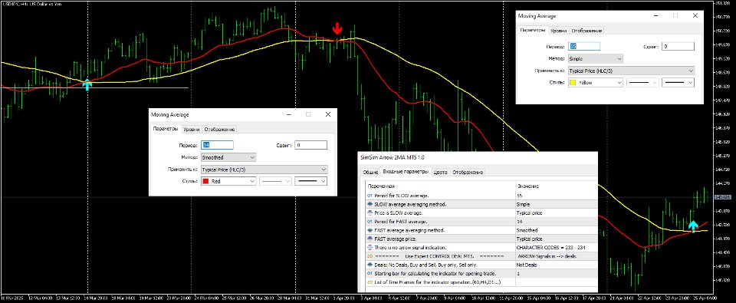Click the yellow color swatch
The width and height of the screenshot is (736, 303).
[x=573, y=83]
